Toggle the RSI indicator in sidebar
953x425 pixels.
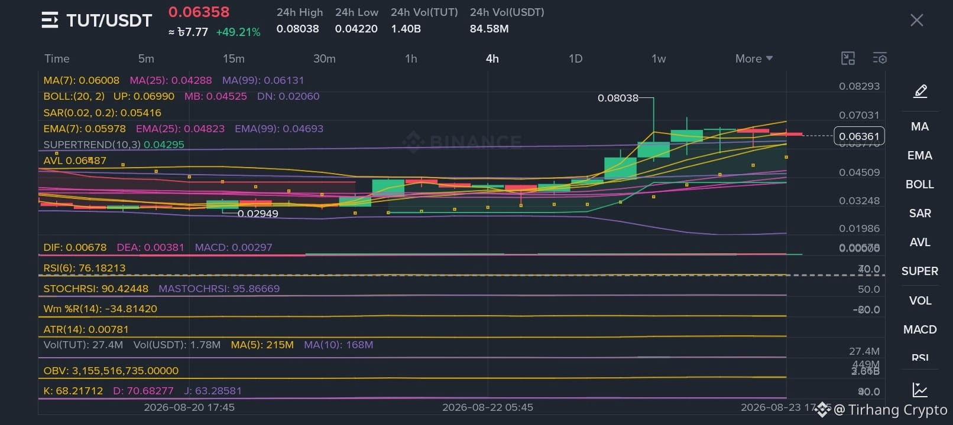920,357
